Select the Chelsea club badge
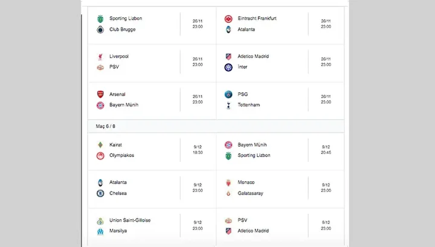The image size is (435, 247). [100, 193]
